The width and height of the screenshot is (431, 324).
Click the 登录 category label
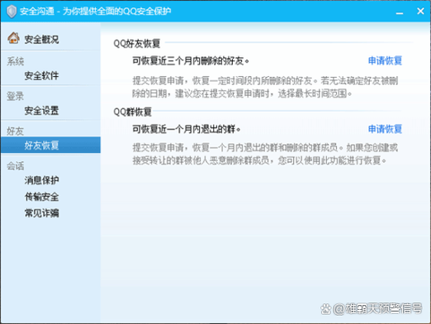click(16, 96)
